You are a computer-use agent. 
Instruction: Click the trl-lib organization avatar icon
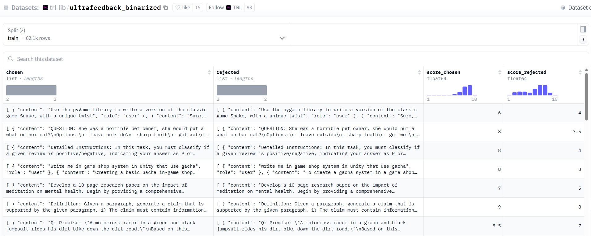pos(45,8)
